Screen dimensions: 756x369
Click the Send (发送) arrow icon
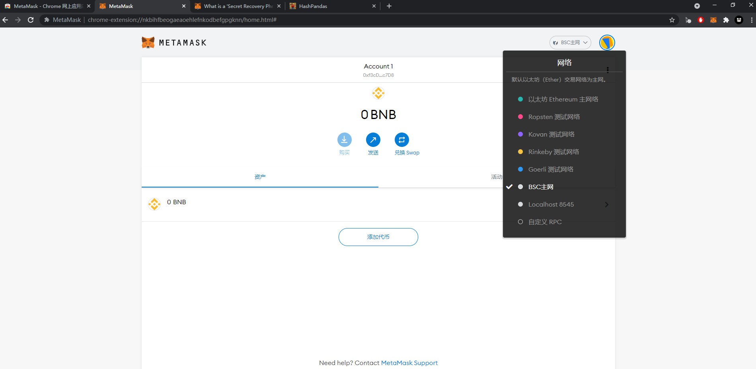pyautogui.click(x=373, y=140)
